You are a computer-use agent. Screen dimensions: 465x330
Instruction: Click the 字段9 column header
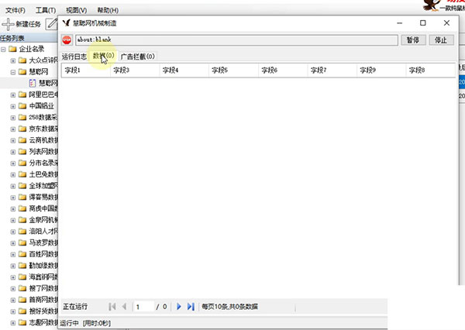(x=381, y=70)
